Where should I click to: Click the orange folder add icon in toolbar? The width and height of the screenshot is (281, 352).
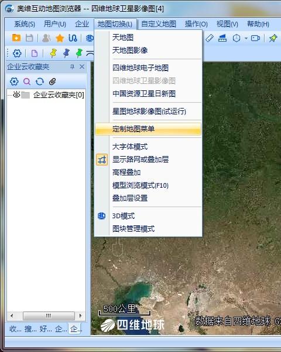[16, 38]
